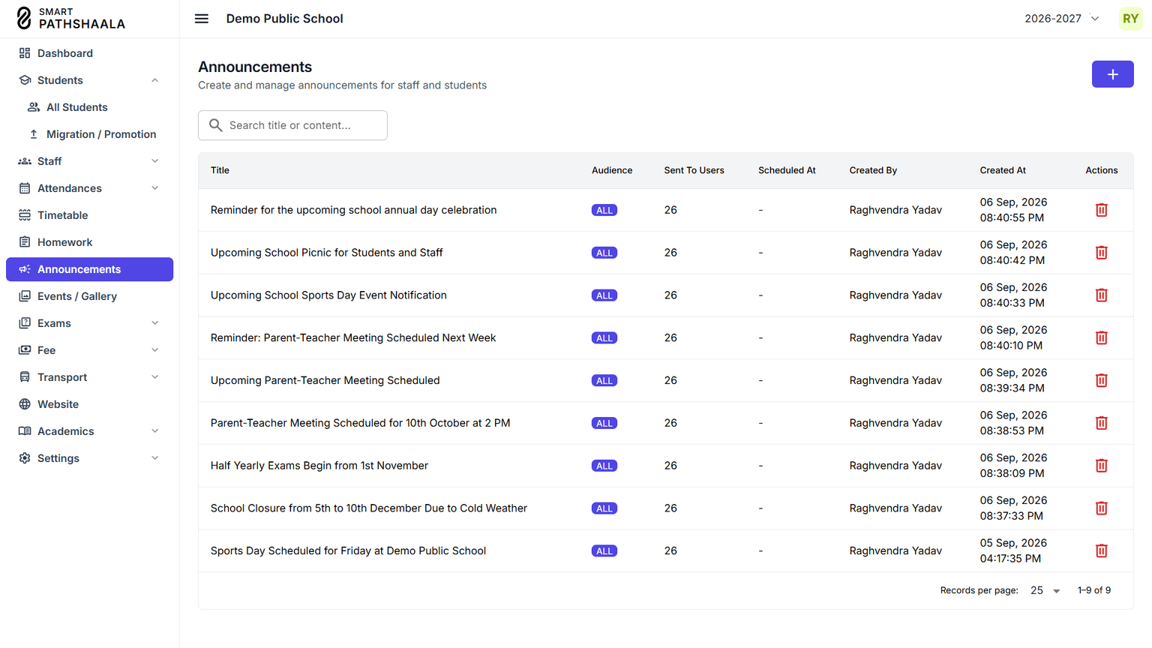This screenshot has height=648, width=1152.
Task: Expand the Staff menu chevron
Action: click(x=155, y=161)
